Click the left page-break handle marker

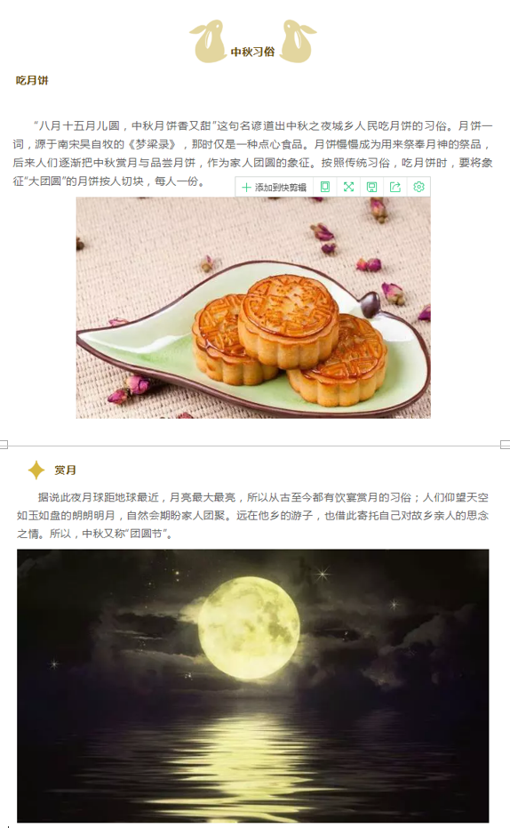pos(4,445)
